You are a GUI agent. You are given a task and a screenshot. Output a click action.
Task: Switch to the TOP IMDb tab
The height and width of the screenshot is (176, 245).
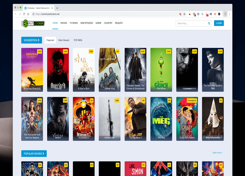point(78,40)
